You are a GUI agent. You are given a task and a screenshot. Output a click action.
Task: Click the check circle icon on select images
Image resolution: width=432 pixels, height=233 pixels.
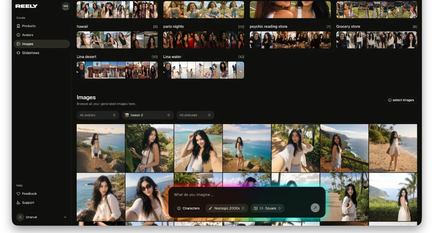click(x=390, y=100)
